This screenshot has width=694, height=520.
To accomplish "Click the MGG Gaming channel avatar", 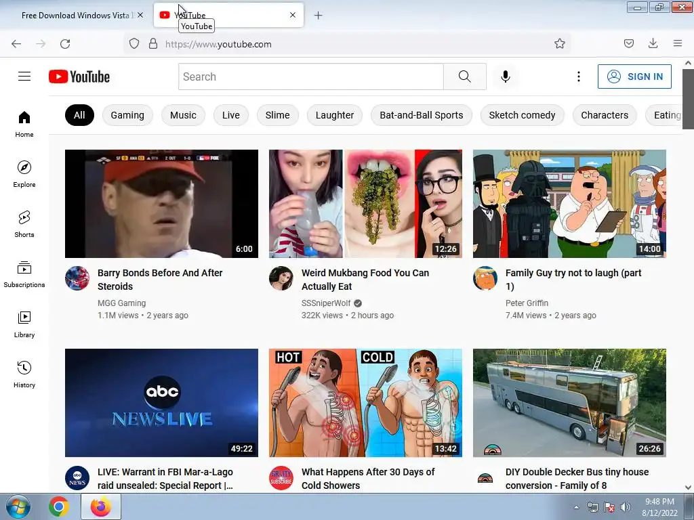I will click(x=77, y=278).
